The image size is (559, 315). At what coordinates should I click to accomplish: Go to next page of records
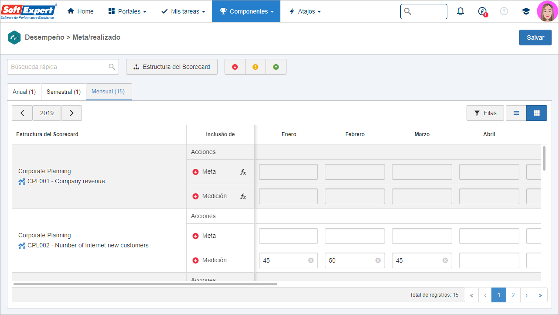coord(526,295)
